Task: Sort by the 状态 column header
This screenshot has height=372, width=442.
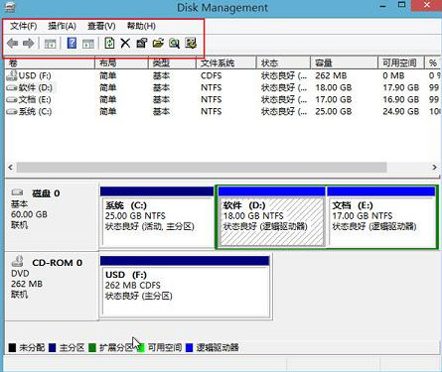Action: point(283,62)
